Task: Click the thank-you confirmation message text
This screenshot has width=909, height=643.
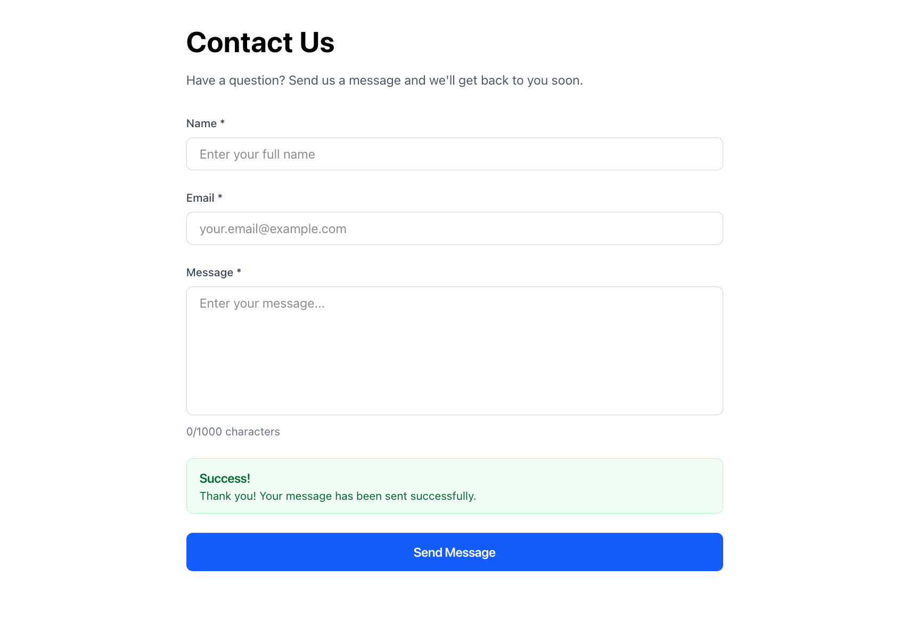Action: coord(338,496)
